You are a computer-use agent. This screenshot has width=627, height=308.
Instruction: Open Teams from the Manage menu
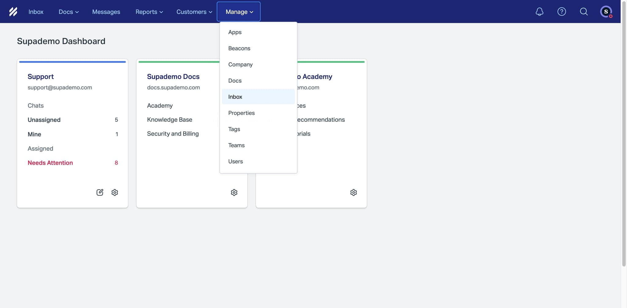236,145
